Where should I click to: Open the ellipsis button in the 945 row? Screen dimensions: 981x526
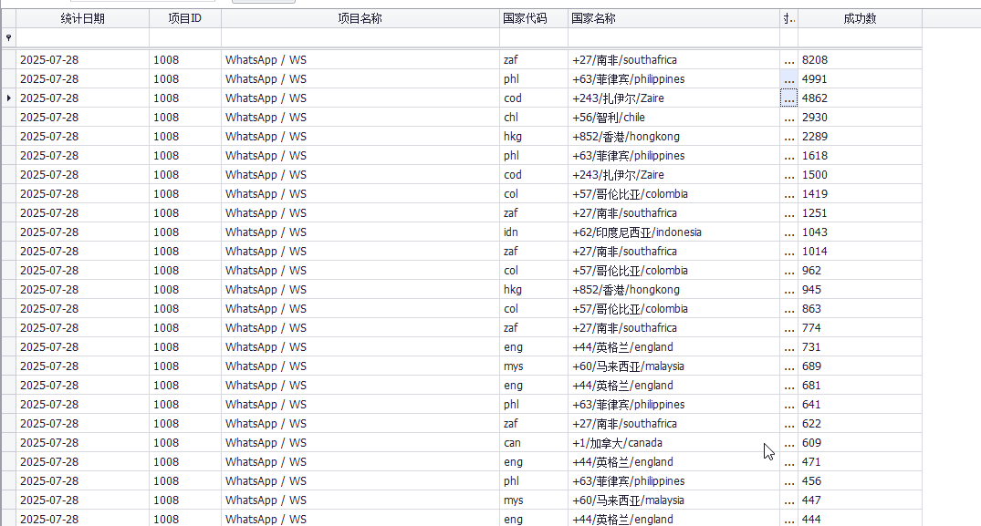[789, 290]
